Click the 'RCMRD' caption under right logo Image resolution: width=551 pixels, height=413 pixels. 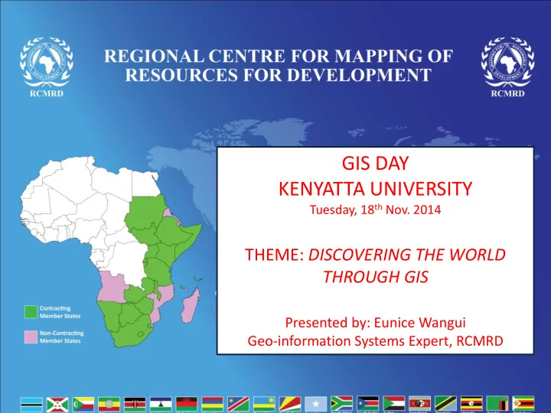507,93
